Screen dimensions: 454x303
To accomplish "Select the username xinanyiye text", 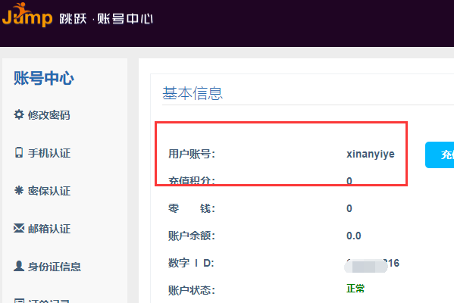I will point(371,154).
